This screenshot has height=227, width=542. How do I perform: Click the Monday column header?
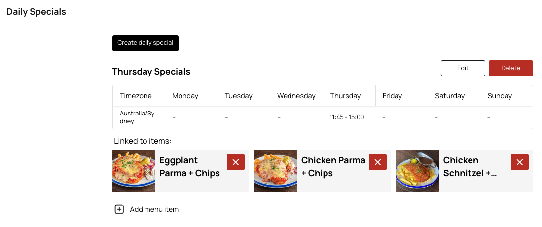[185, 96]
